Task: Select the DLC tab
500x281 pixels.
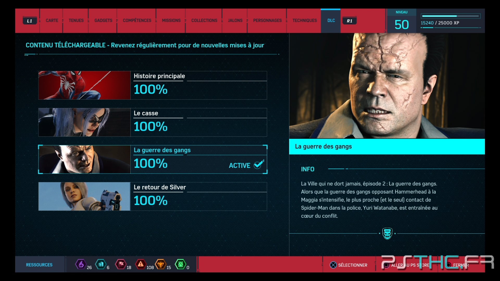Action: (331, 20)
